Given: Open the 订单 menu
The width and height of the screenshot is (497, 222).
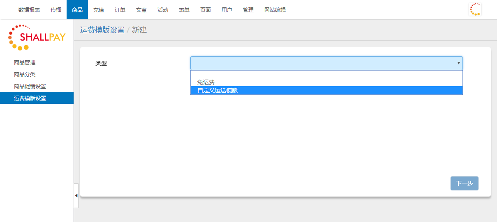Looking at the screenshot, I should point(120,10).
